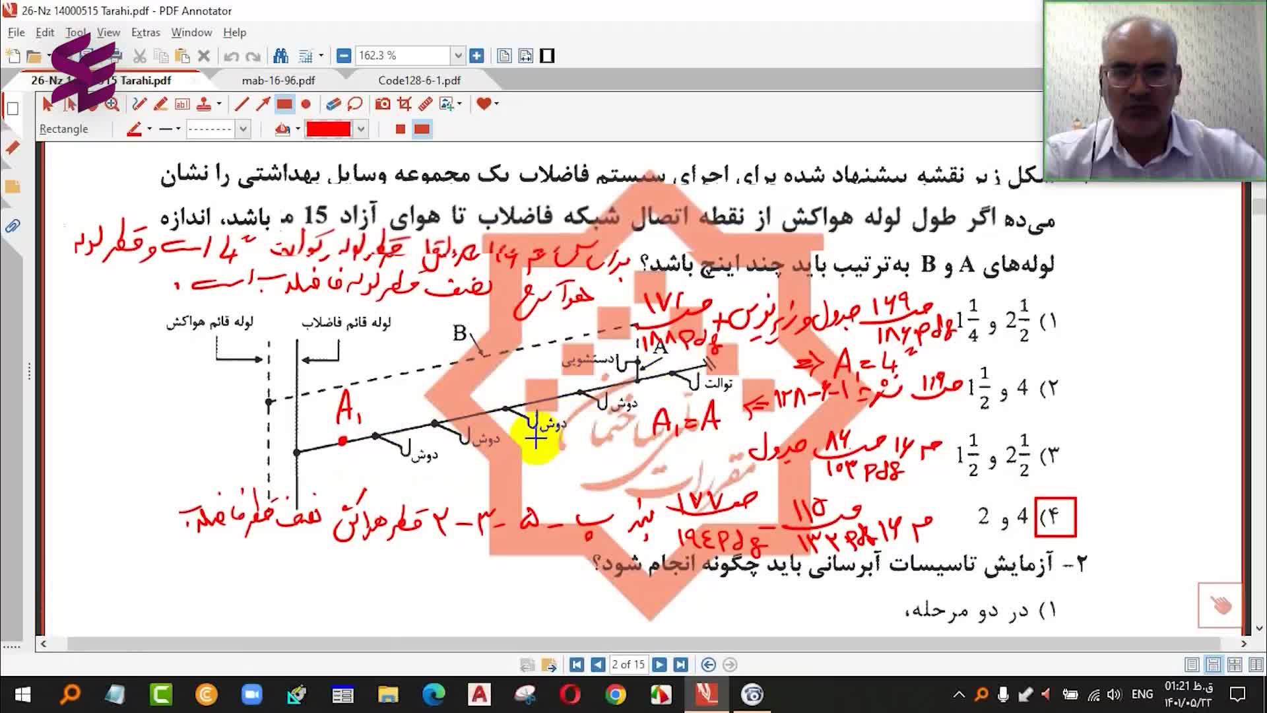1267x713 pixels.
Task: Select the Lasso selection tool
Action: tap(355, 104)
